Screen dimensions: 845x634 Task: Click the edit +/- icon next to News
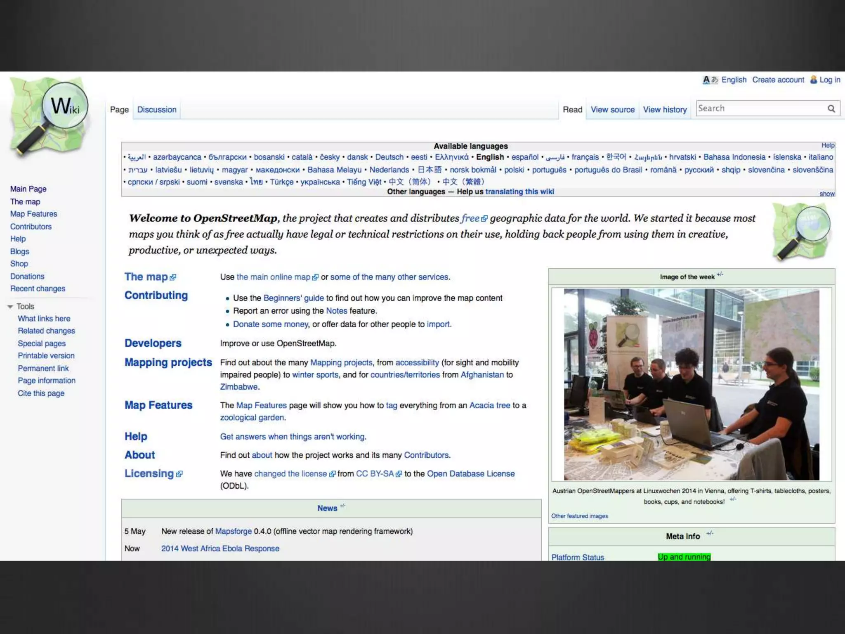(x=342, y=506)
